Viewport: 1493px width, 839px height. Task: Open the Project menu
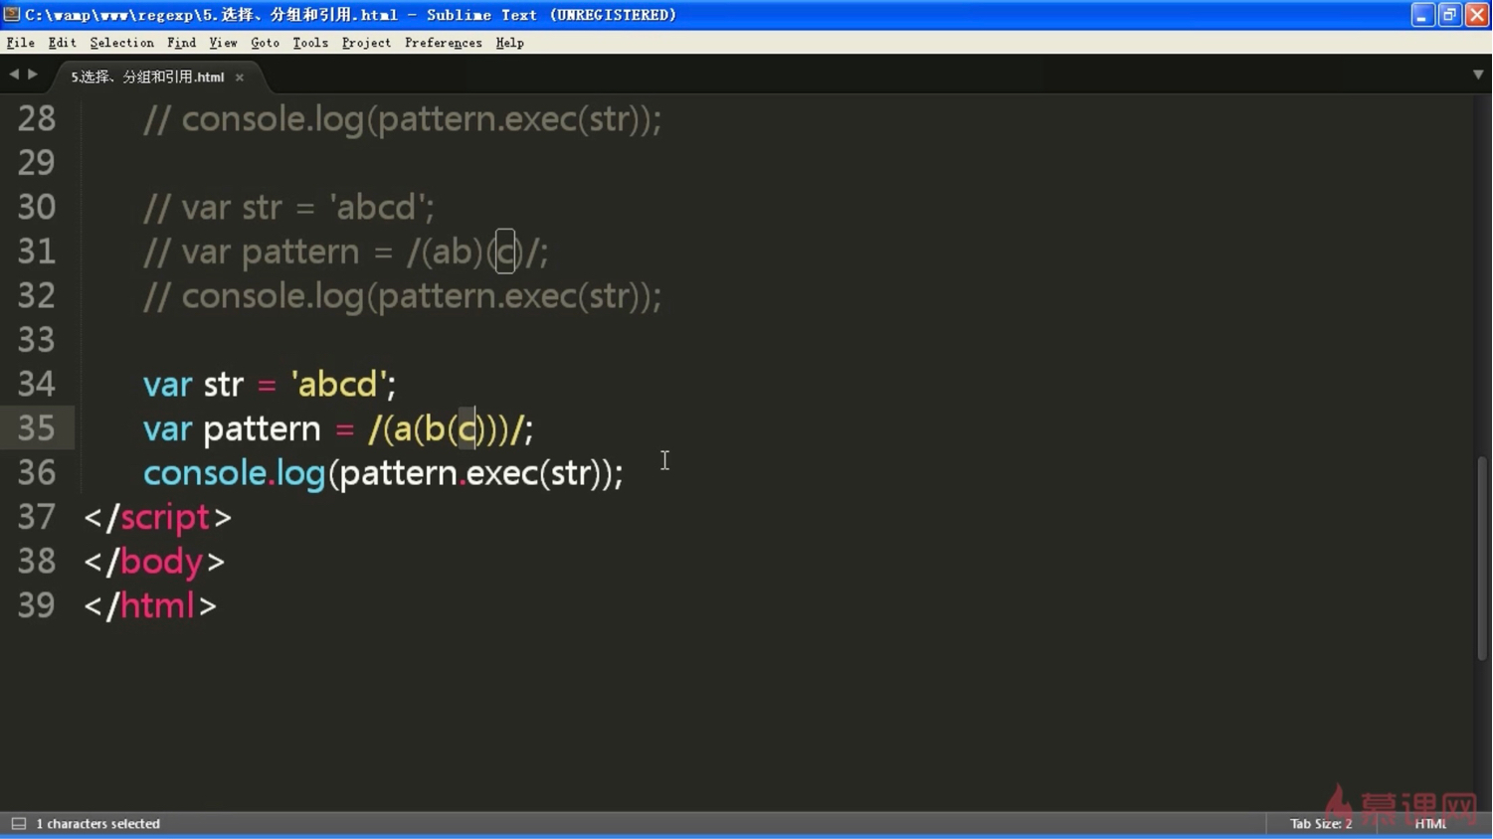tap(366, 43)
